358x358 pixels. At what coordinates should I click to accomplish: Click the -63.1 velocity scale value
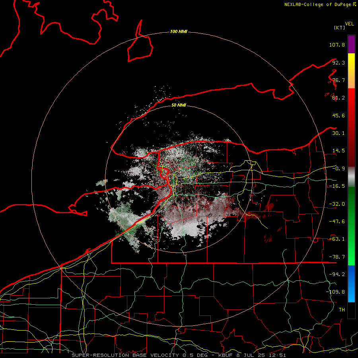click(337, 239)
